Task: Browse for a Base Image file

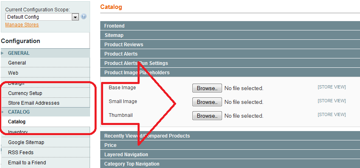Action: (207, 88)
